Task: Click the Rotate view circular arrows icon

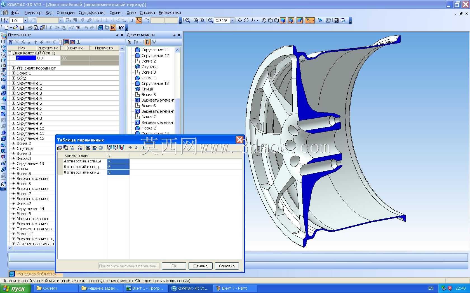Action: (x=246, y=20)
